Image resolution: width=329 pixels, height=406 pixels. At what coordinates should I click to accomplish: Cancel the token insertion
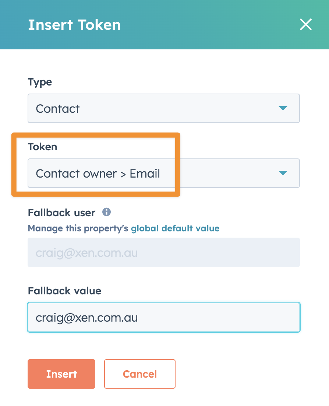pos(140,374)
